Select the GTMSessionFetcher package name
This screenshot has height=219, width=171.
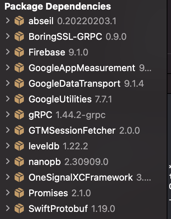coord(72,130)
